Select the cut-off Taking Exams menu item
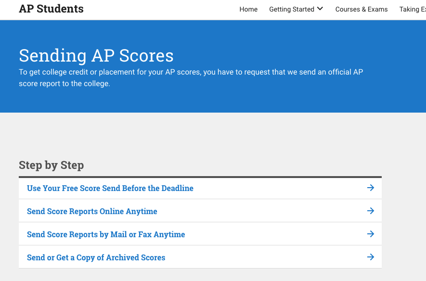Image resolution: width=426 pixels, height=281 pixels. pyautogui.click(x=413, y=9)
